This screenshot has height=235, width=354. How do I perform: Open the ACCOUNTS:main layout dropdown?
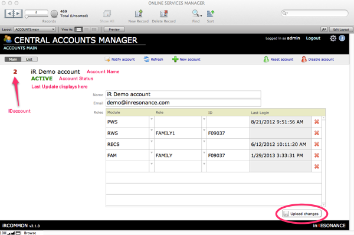click(35, 30)
